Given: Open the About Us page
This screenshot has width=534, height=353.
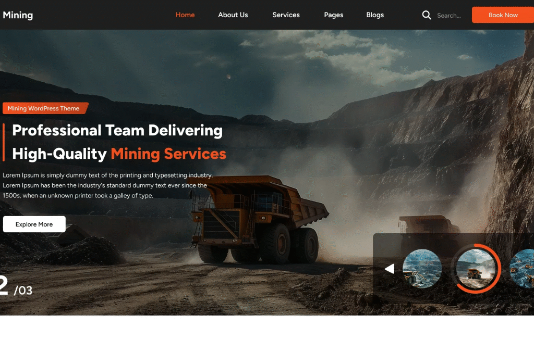Looking at the screenshot, I should (233, 15).
